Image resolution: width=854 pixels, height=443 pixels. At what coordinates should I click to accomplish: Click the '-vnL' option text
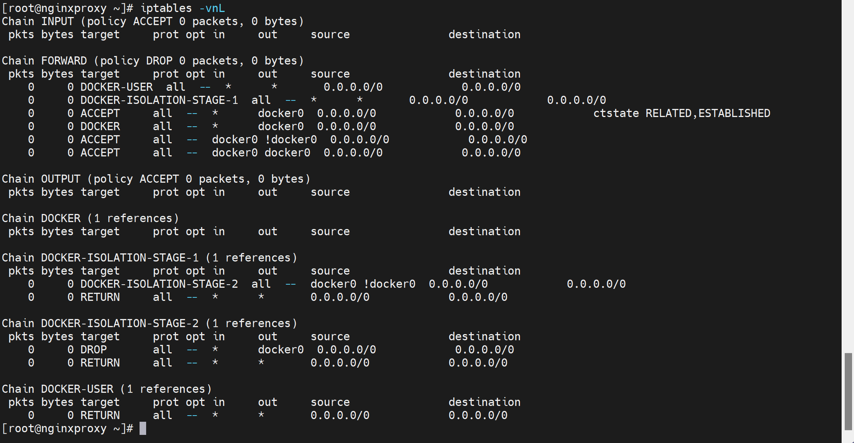(x=212, y=8)
